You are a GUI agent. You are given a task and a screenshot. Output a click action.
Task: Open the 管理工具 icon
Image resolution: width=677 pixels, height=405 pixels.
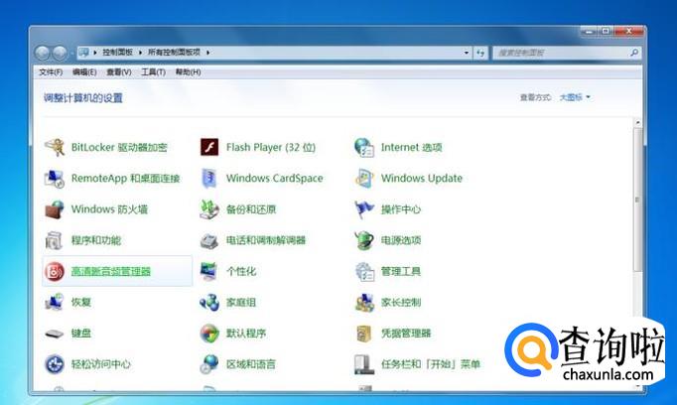click(x=364, y=272)
